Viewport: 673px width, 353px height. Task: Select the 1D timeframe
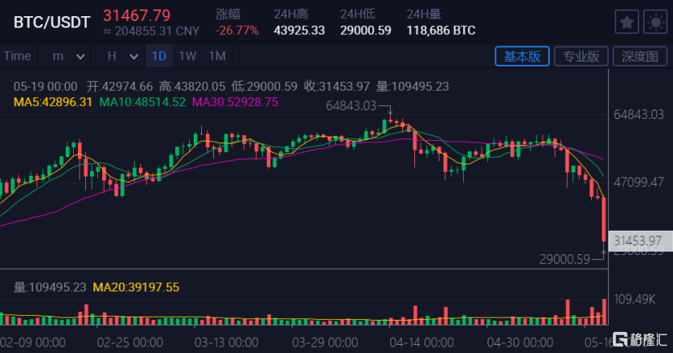tap(158, 56)
